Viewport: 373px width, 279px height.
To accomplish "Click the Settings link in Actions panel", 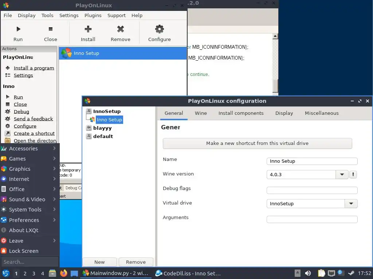I will [x=23, y=76].
